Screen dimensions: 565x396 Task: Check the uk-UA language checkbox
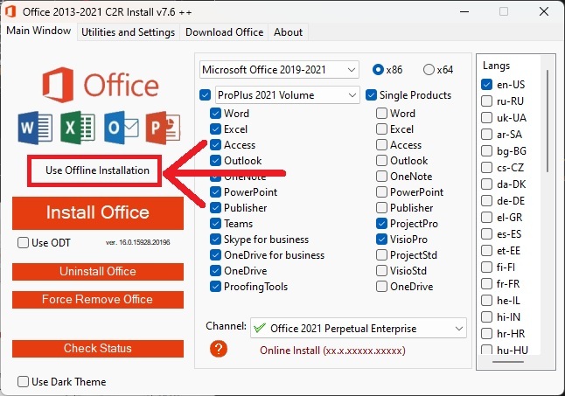point(487,118)
